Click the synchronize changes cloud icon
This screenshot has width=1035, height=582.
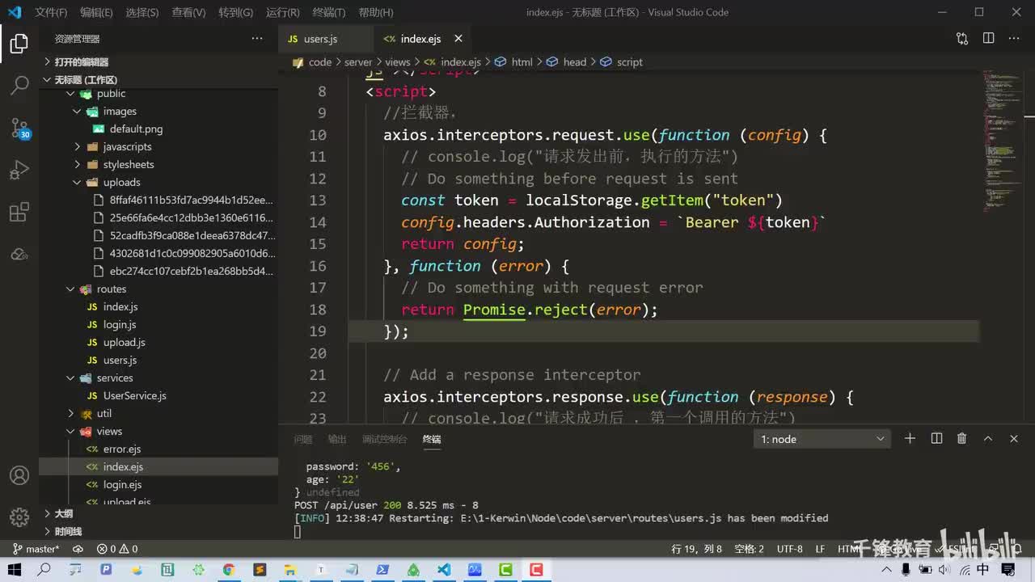tap(78, 549)
